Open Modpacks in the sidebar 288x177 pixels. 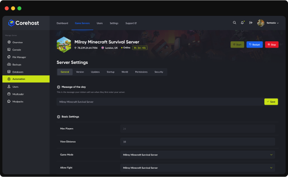[26, 102]
